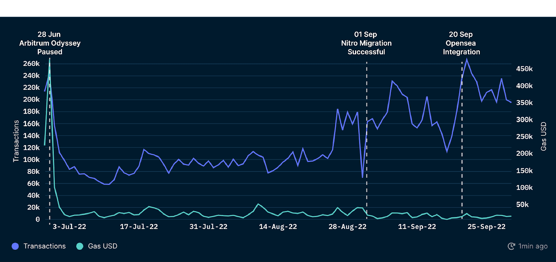Click the 450k tick on the right axis
This screenshot has height=262, width=556.
(x=524, y=69)
